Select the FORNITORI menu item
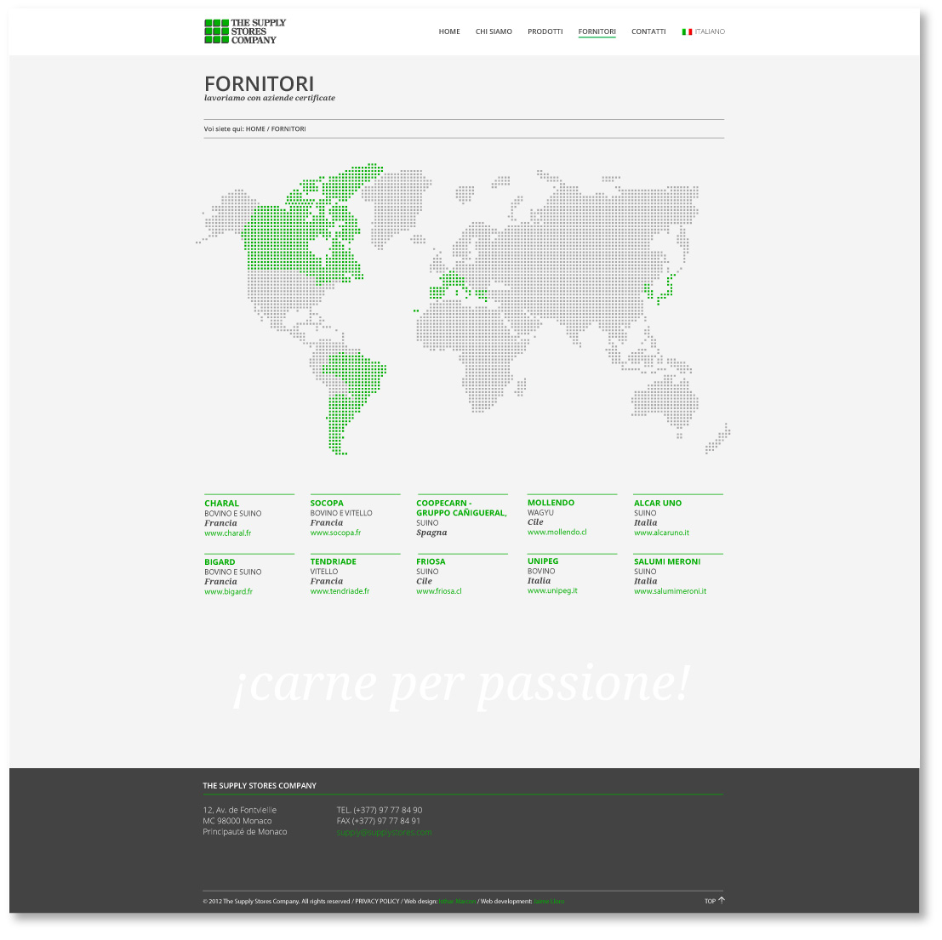Image resolution: width=942 pixels, height=940 pixels. [x=597, y=31]
